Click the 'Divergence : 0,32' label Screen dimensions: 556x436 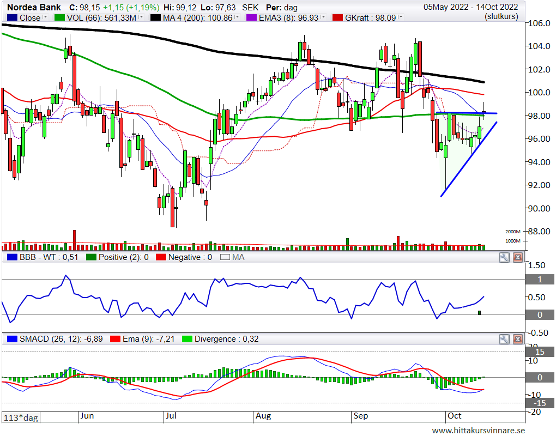tap(227, 339)
